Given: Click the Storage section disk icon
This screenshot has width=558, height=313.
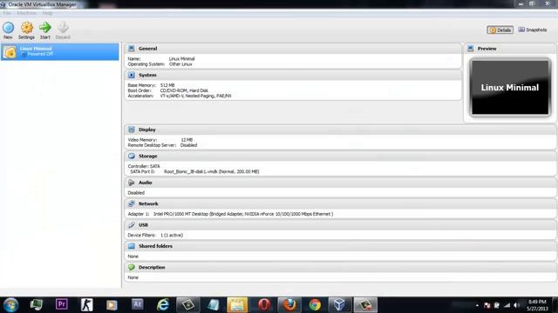Looking at the screenshot, I should (132, 156).
